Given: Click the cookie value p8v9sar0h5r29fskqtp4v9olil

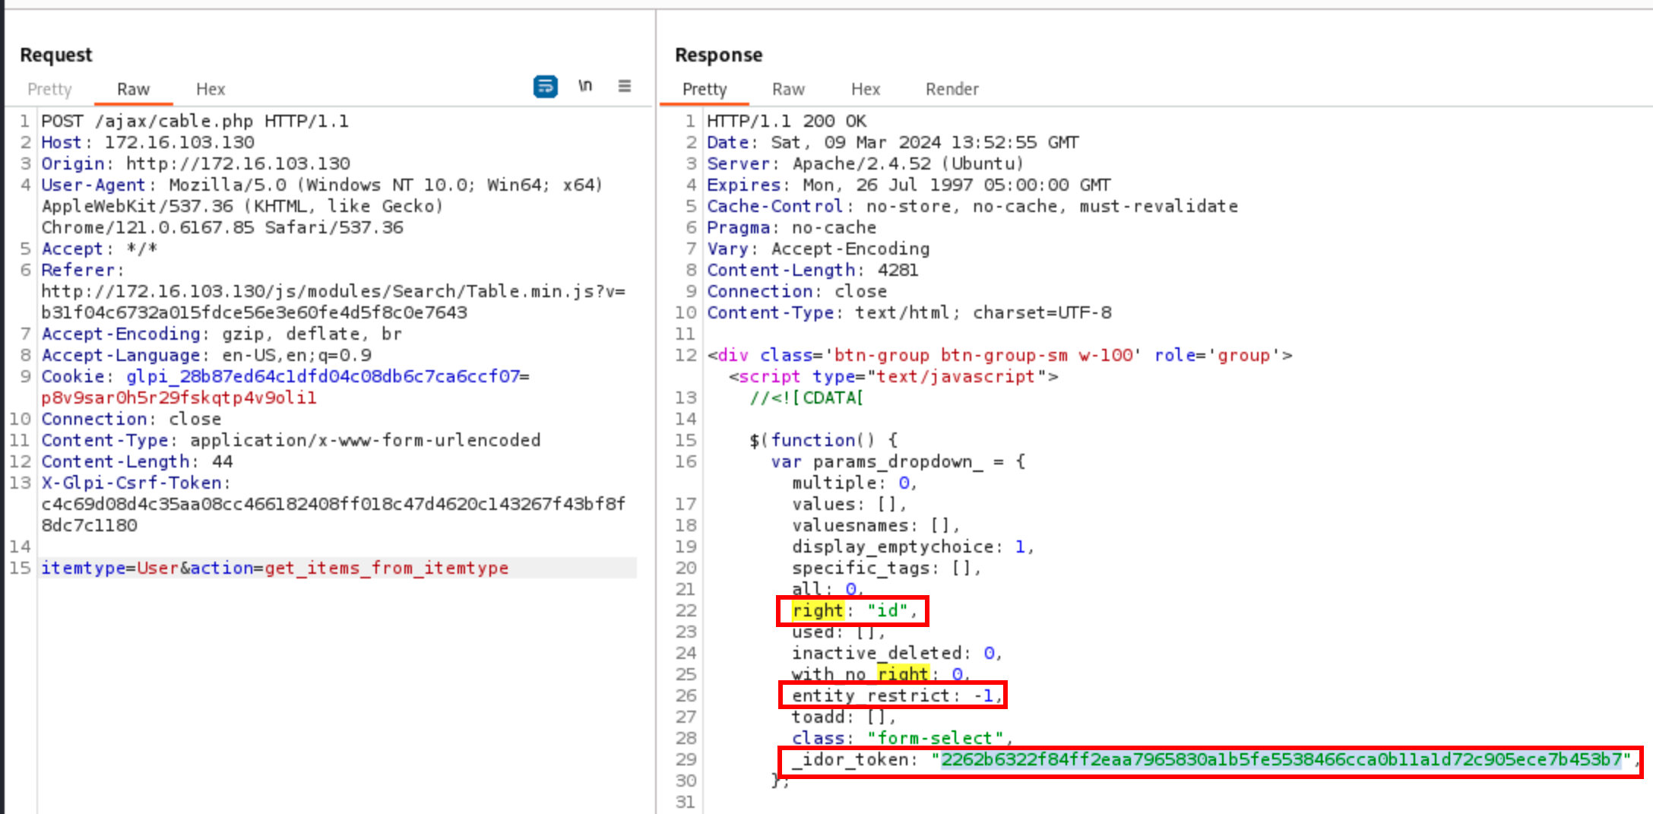Looking at the screenshot, I should tap(179, 397).
